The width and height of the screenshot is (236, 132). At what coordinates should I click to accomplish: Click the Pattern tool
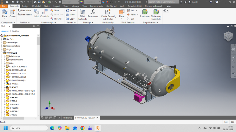(x=71, y=10)
